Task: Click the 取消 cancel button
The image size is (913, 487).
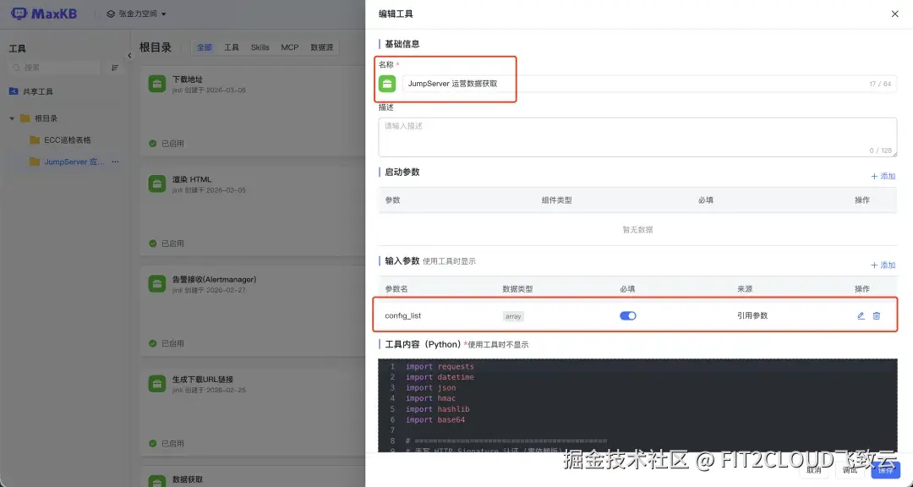Action: point(814,469)
